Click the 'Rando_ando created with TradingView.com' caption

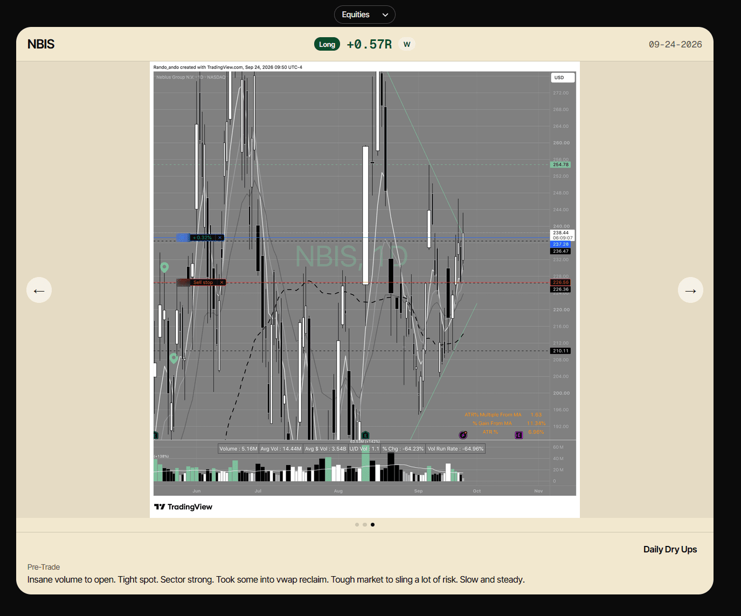(228, 67)
